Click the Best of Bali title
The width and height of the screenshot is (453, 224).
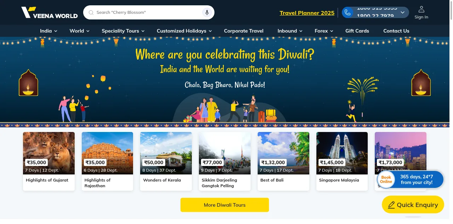tap(272, 180)
